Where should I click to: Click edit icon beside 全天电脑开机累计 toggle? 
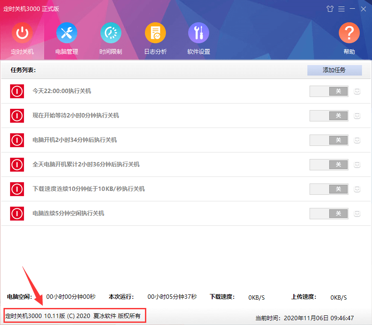click(357, 165)
